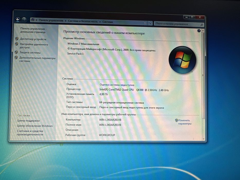Click 64-разрядная операционная система text
The height and width of the screenshot is (180, 240).
click(x=121, y=103)
